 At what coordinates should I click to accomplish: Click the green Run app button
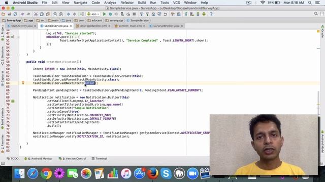pos(105,14)
